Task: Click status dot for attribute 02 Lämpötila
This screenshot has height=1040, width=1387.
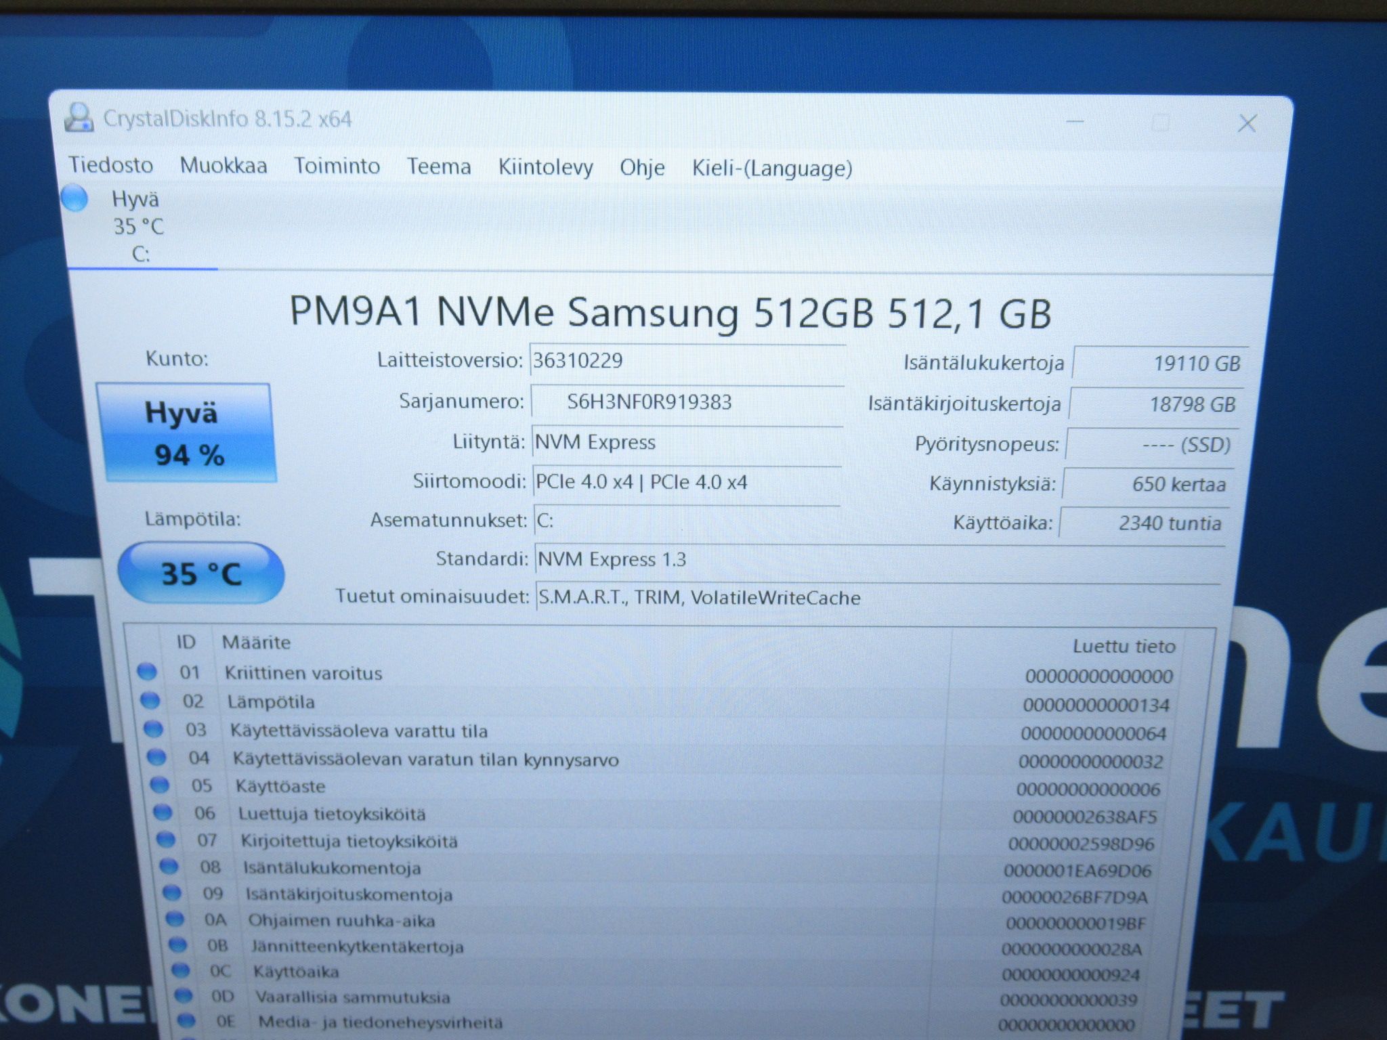Action: click(x=150, y=700)
